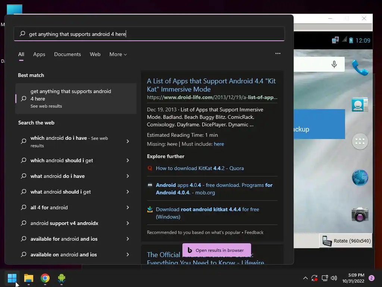
Task: Open File Explorer from the taskbar
Action: pyautogui.click(x=28, y=278)
